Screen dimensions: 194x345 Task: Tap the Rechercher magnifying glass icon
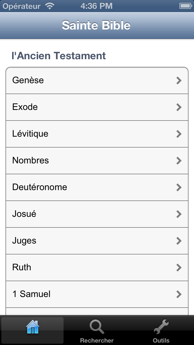point(97,327)
